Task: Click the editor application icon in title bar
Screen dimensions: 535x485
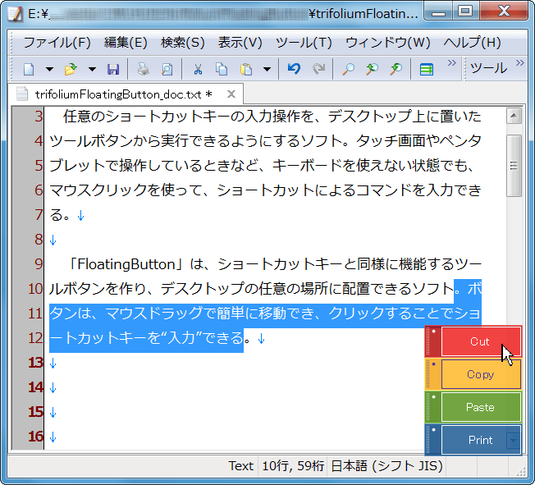Action: tap(16, 14)
